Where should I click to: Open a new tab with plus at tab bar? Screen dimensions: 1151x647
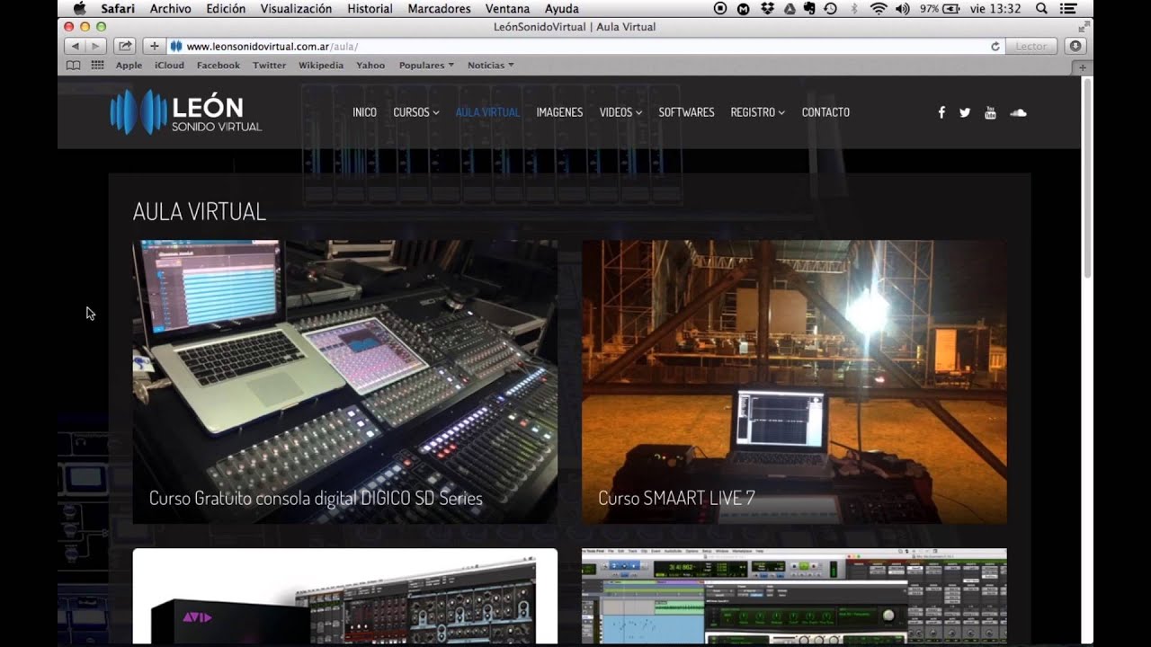click(x=1083, y=67)
